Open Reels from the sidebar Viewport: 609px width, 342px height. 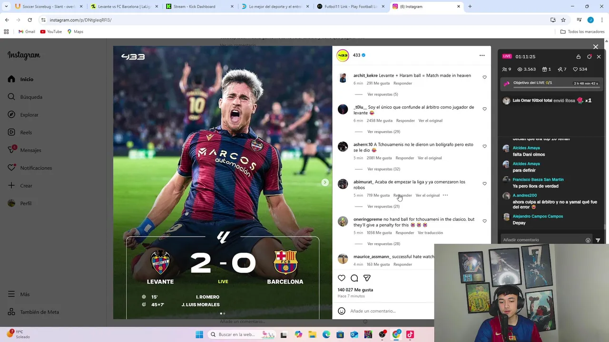[x=20, y=133]
